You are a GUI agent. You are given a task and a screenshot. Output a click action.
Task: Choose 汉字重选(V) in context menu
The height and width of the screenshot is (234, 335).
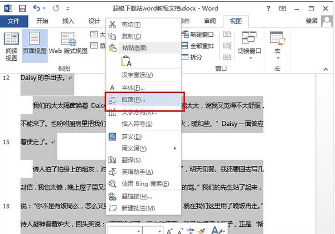[144, 75]
